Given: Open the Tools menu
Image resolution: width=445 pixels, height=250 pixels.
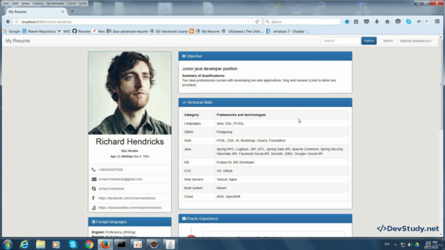Looking at the screenshot, I should point(72,3).
